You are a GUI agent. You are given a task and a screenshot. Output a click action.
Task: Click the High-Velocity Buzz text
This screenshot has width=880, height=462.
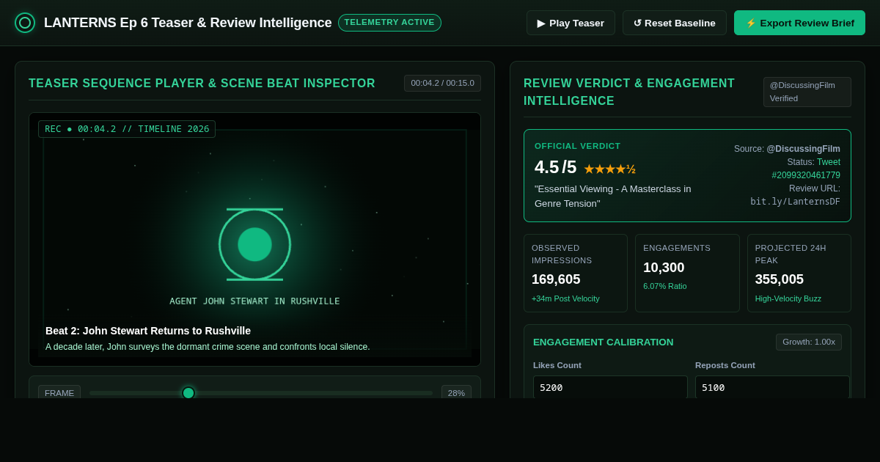(x=788, y=298)
